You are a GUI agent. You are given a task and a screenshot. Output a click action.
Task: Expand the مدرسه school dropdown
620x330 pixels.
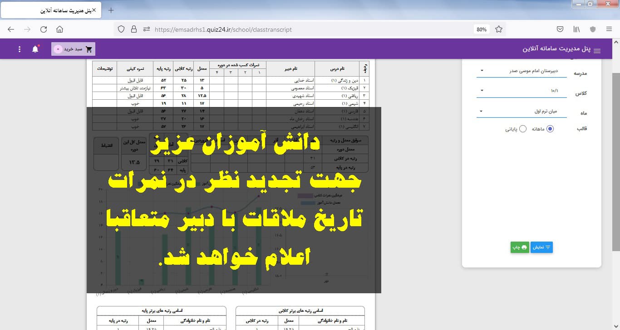(x=522, y=71)
